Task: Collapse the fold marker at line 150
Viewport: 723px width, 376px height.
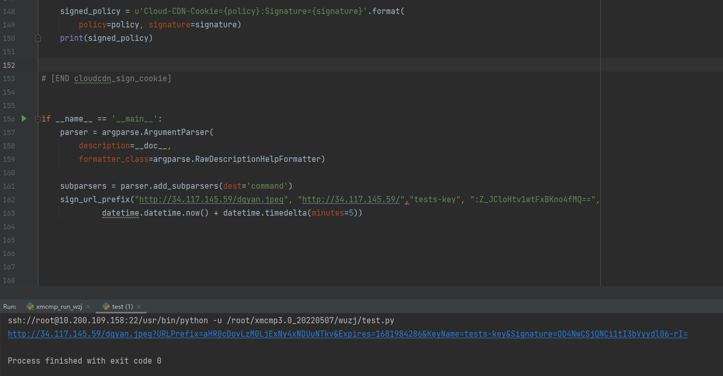Action: pyautogui.click(x=38, y=38)
